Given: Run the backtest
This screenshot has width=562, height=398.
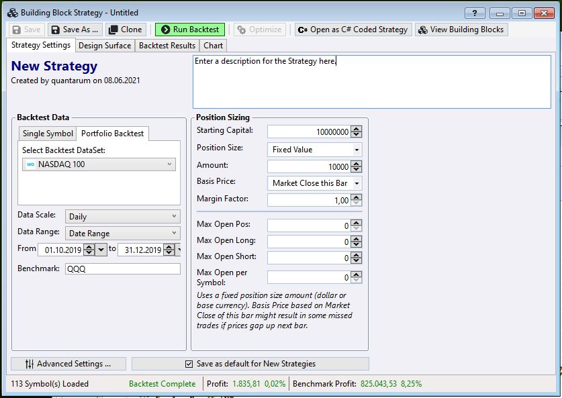Looking at the screenshot, I should click(190, 29).
